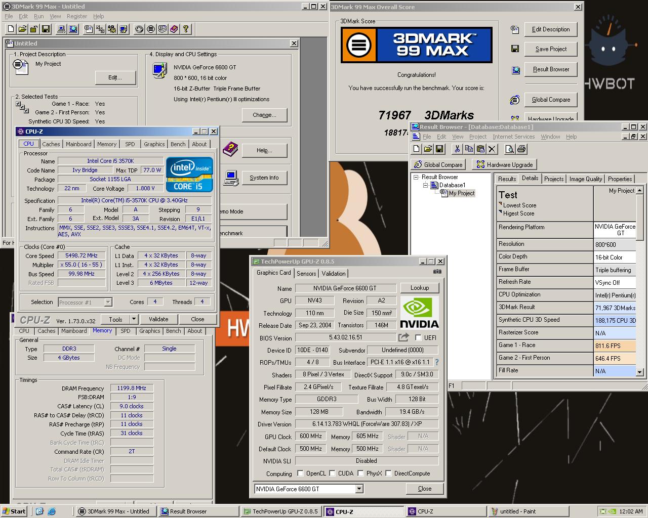The image size is (648, 518).
Task: Click display settings monitor icon in 3DMark toolbar
Action: tap(124, 29)
